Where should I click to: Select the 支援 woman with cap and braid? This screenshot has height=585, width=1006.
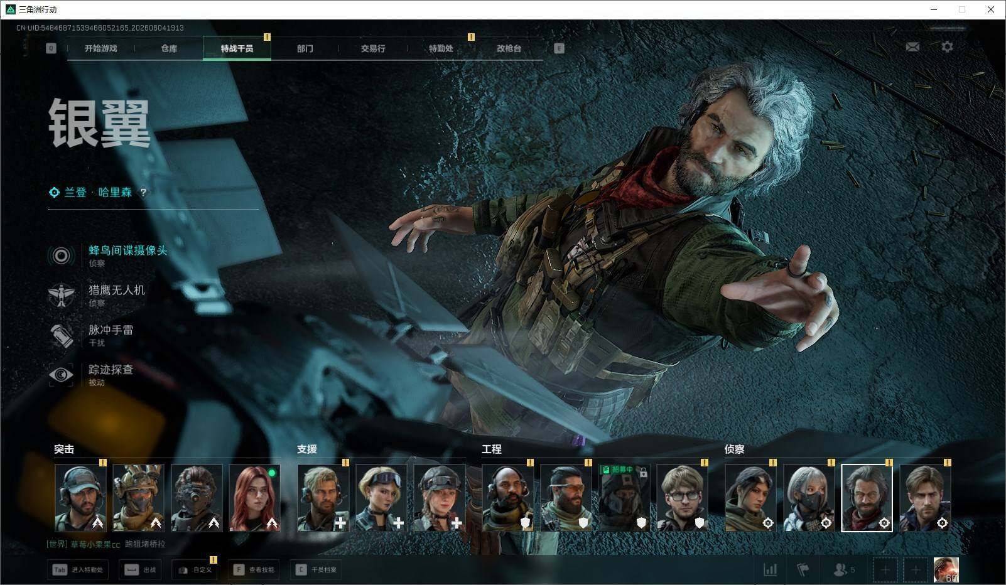pyautogui.click(x=439, y=498)
